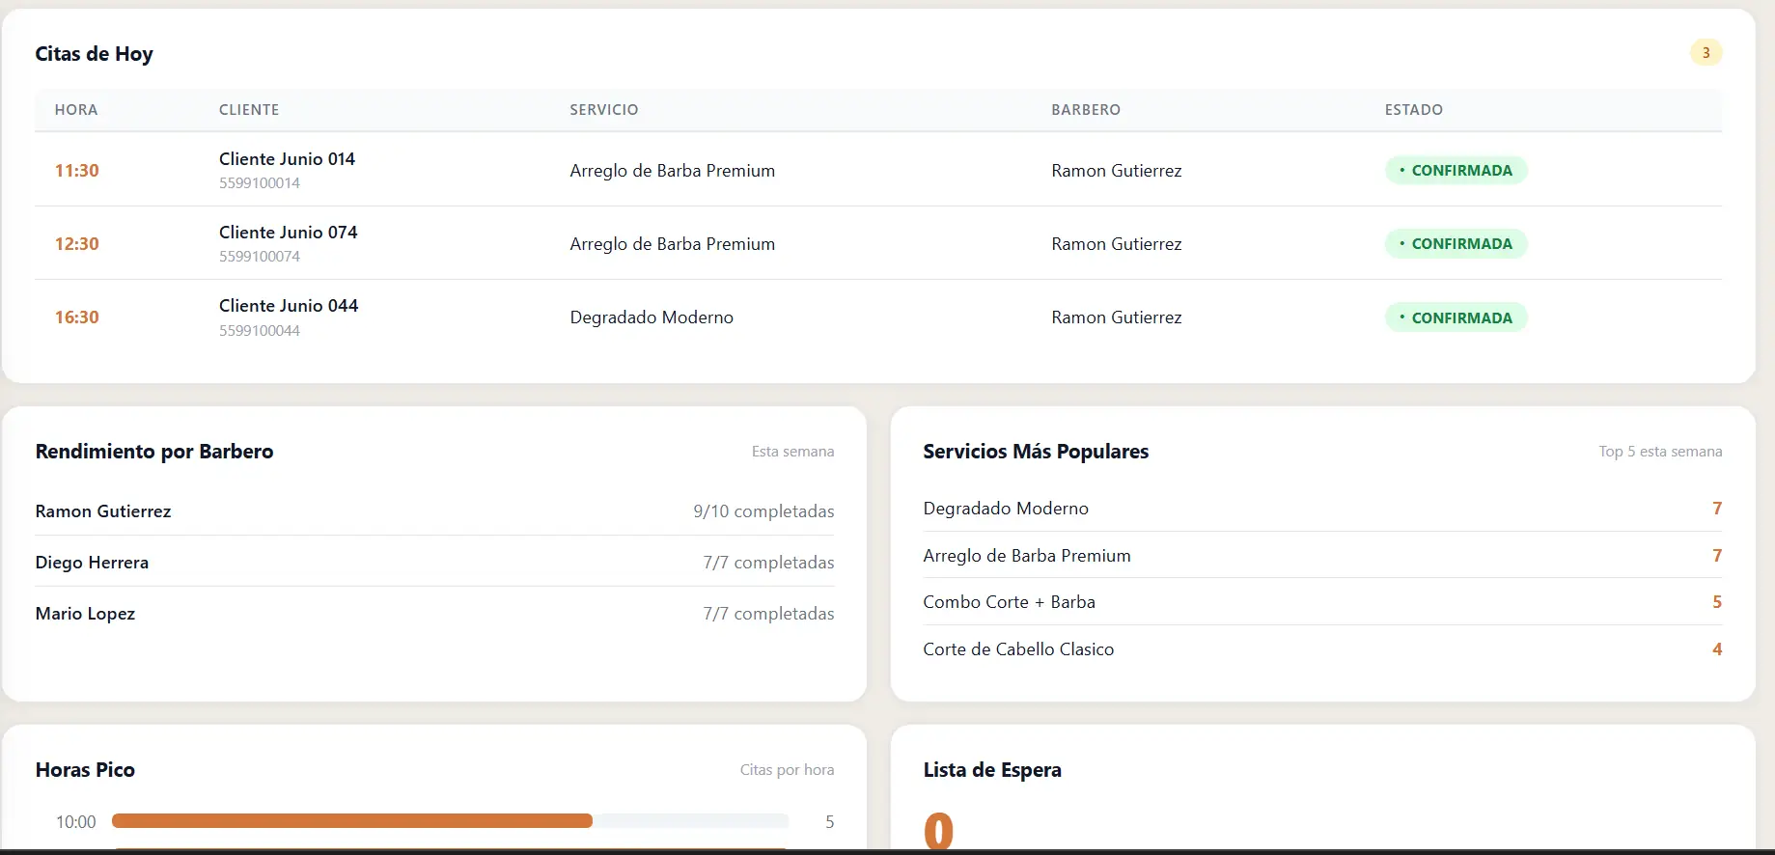Click CONFIRMADA status badge for 16:30 appointment
The width and height of the screenshot is (1775, 855).
tap(1456, 317)
